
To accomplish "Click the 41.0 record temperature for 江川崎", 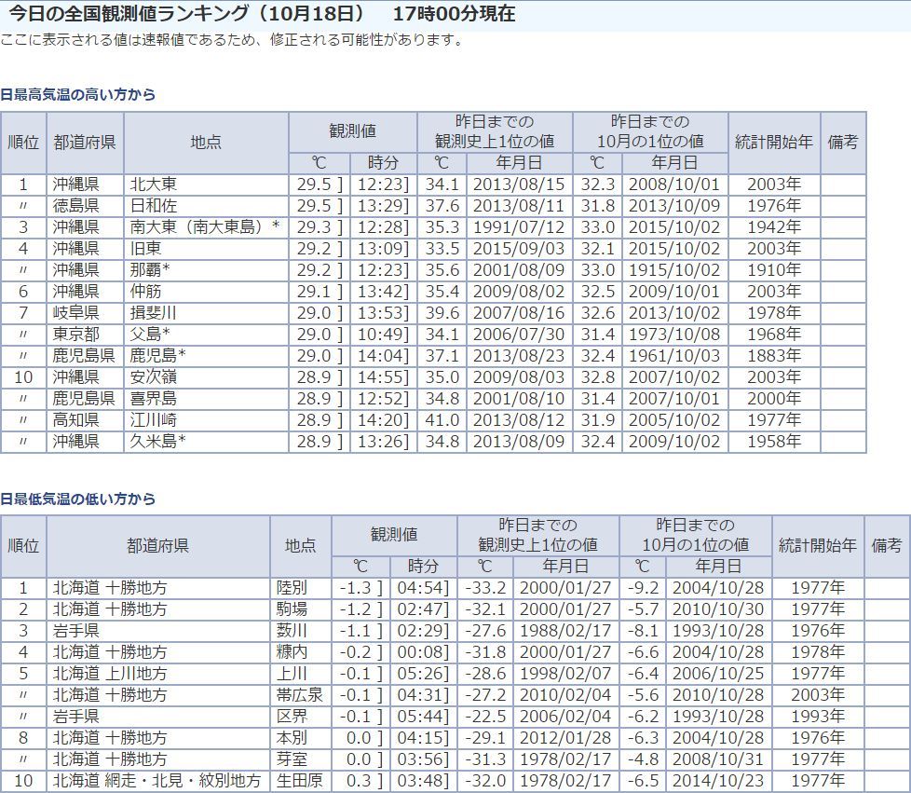I will pos(442,420).
